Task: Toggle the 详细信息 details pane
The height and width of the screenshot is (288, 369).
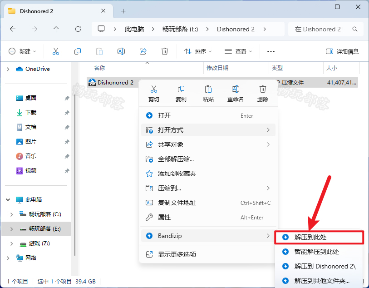Action: coord(342,51)
